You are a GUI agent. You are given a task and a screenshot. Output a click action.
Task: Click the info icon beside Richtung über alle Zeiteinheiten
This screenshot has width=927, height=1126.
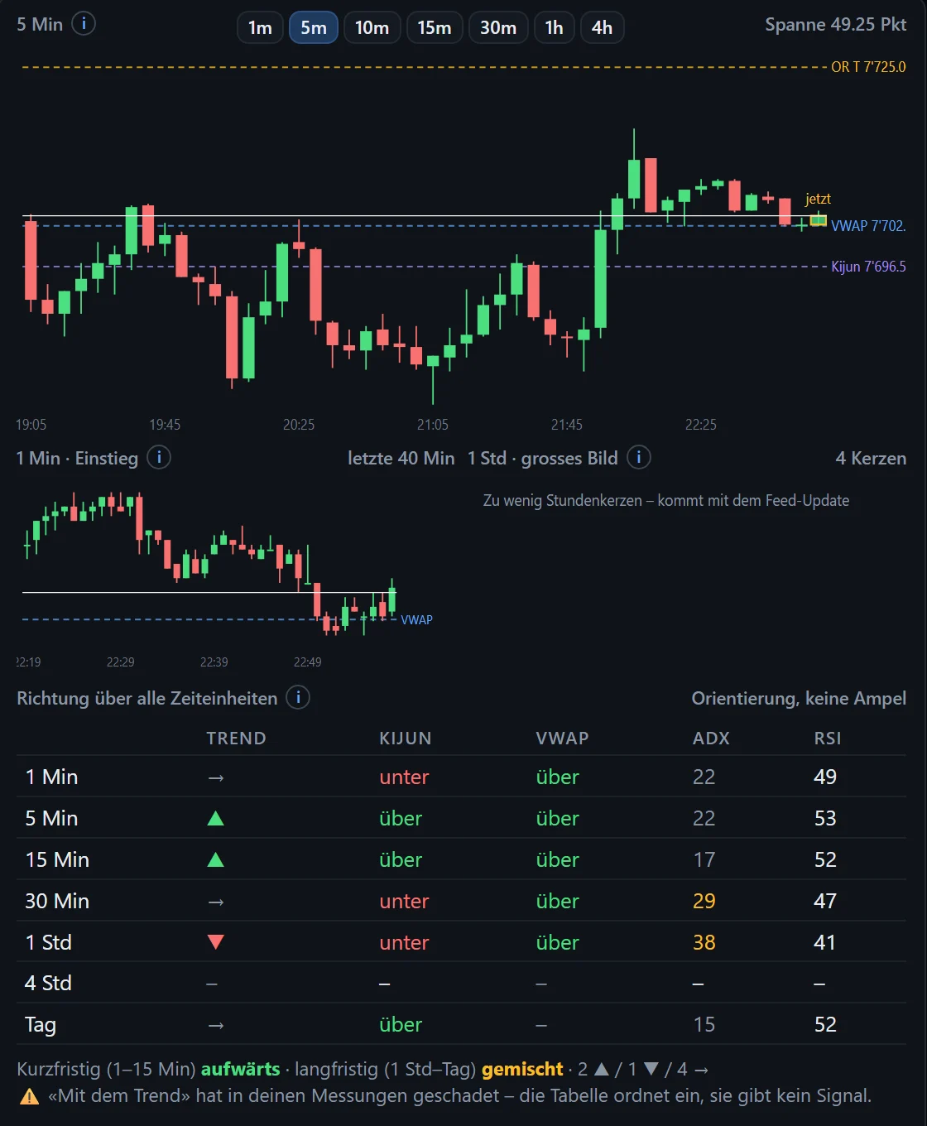point(298,697)
